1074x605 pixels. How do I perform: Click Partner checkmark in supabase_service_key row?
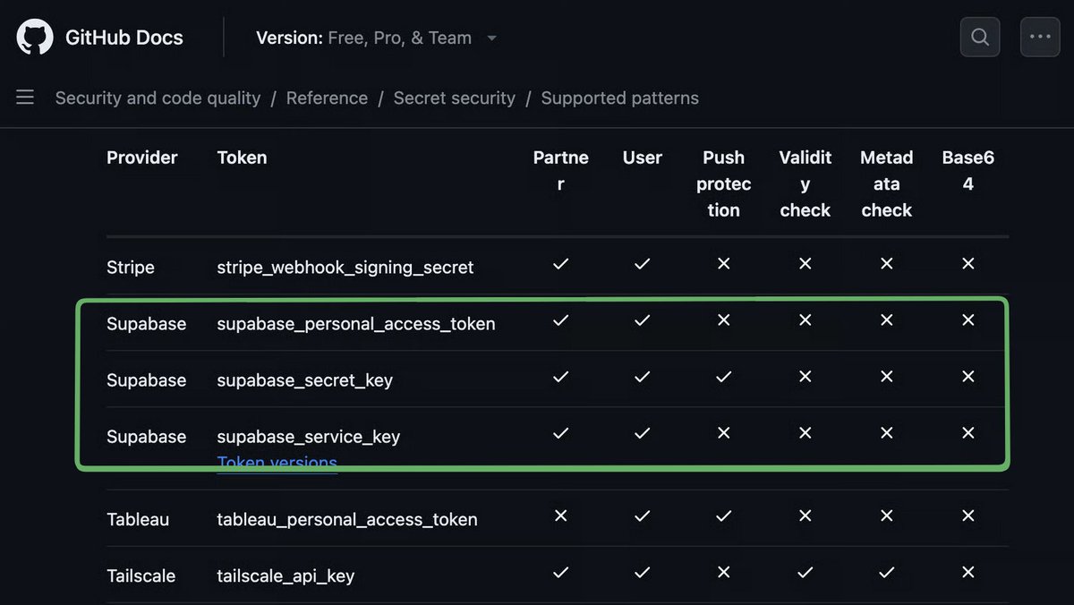point(561,433)
